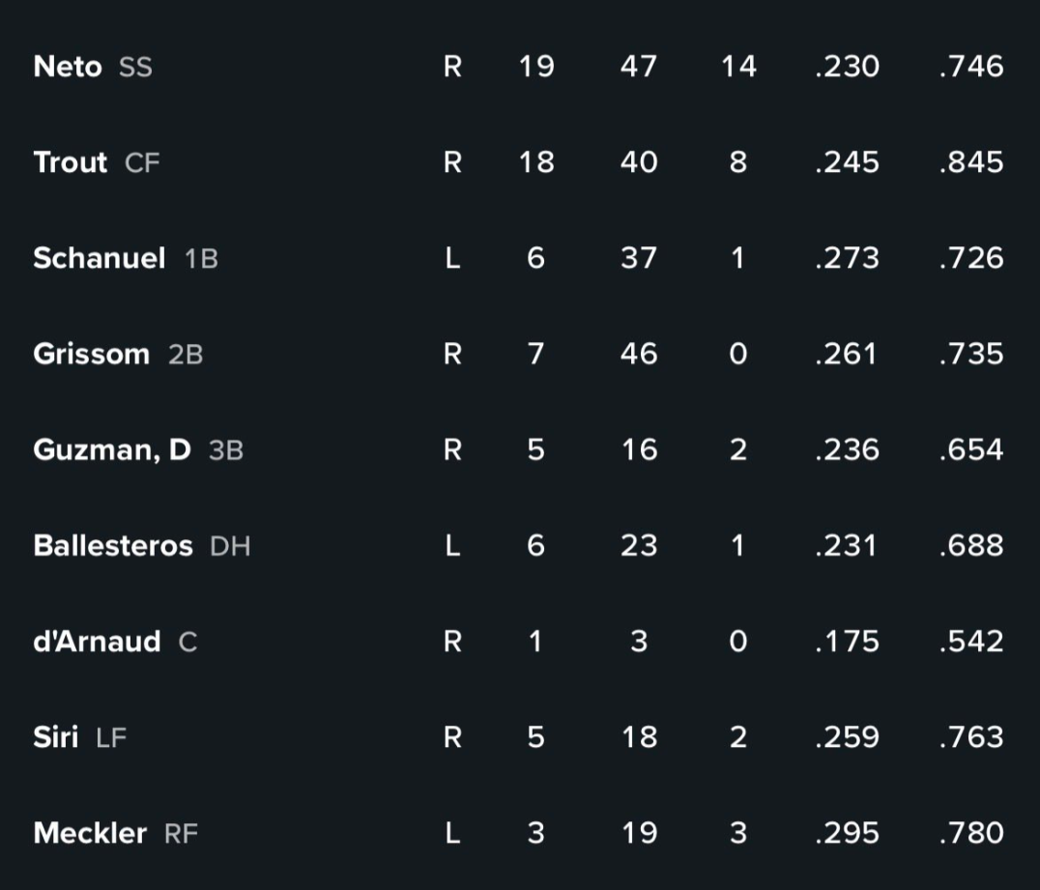Click Trout's CF position label
1040x890 pixels.
[x=143, y=163]
